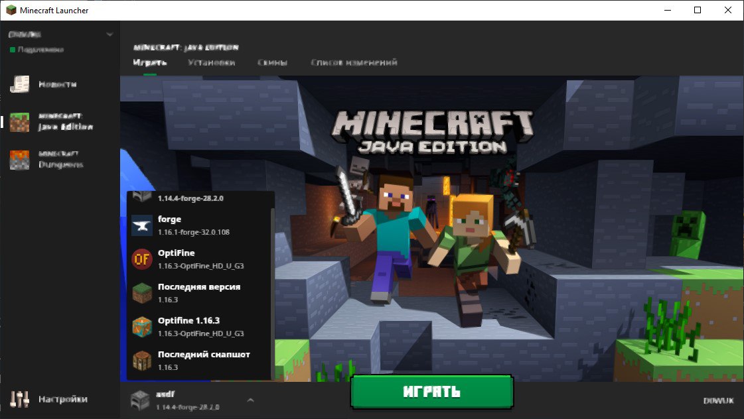Open Minecraft Dungeons sidebar icon
Screen dimensions: 744x419
(x=19, y=160)
